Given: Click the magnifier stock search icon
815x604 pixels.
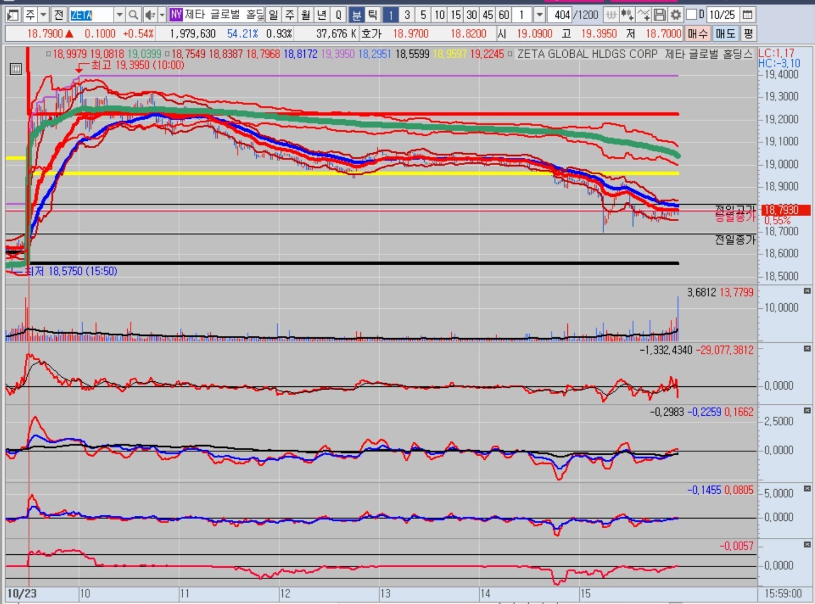Looking at the screenshot, I should (133, 15).
